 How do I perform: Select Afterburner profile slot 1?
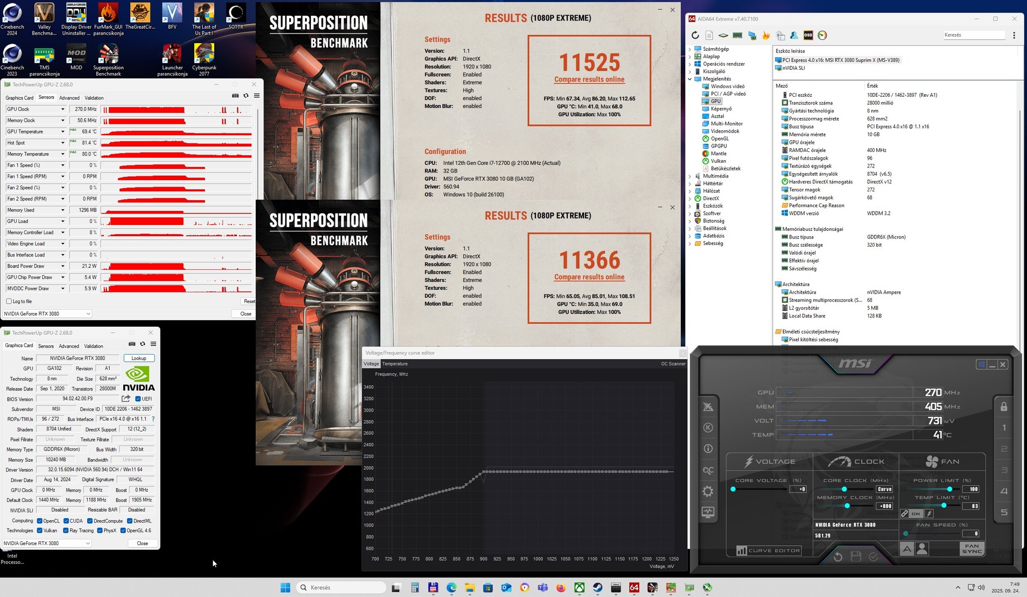[1004, 428]
